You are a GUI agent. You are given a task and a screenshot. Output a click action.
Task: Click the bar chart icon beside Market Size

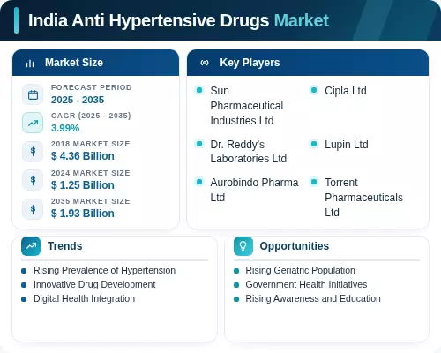30,63
